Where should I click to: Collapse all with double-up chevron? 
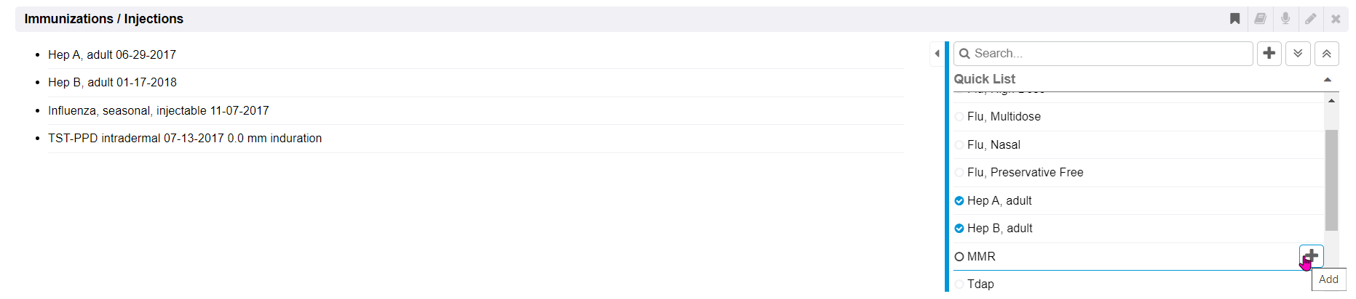1327,54
